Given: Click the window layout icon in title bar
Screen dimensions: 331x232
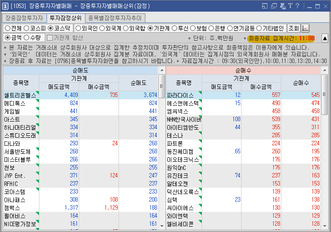Looking at the screenshot, I should point(264,6).
